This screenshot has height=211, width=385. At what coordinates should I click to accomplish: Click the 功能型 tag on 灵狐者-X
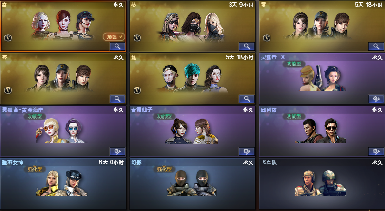click(294, 64)
